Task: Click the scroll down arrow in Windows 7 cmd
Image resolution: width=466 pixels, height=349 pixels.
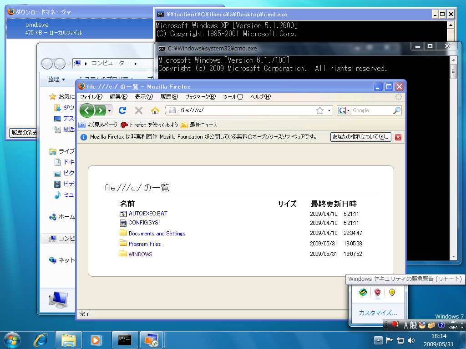Action: (454, 257)
